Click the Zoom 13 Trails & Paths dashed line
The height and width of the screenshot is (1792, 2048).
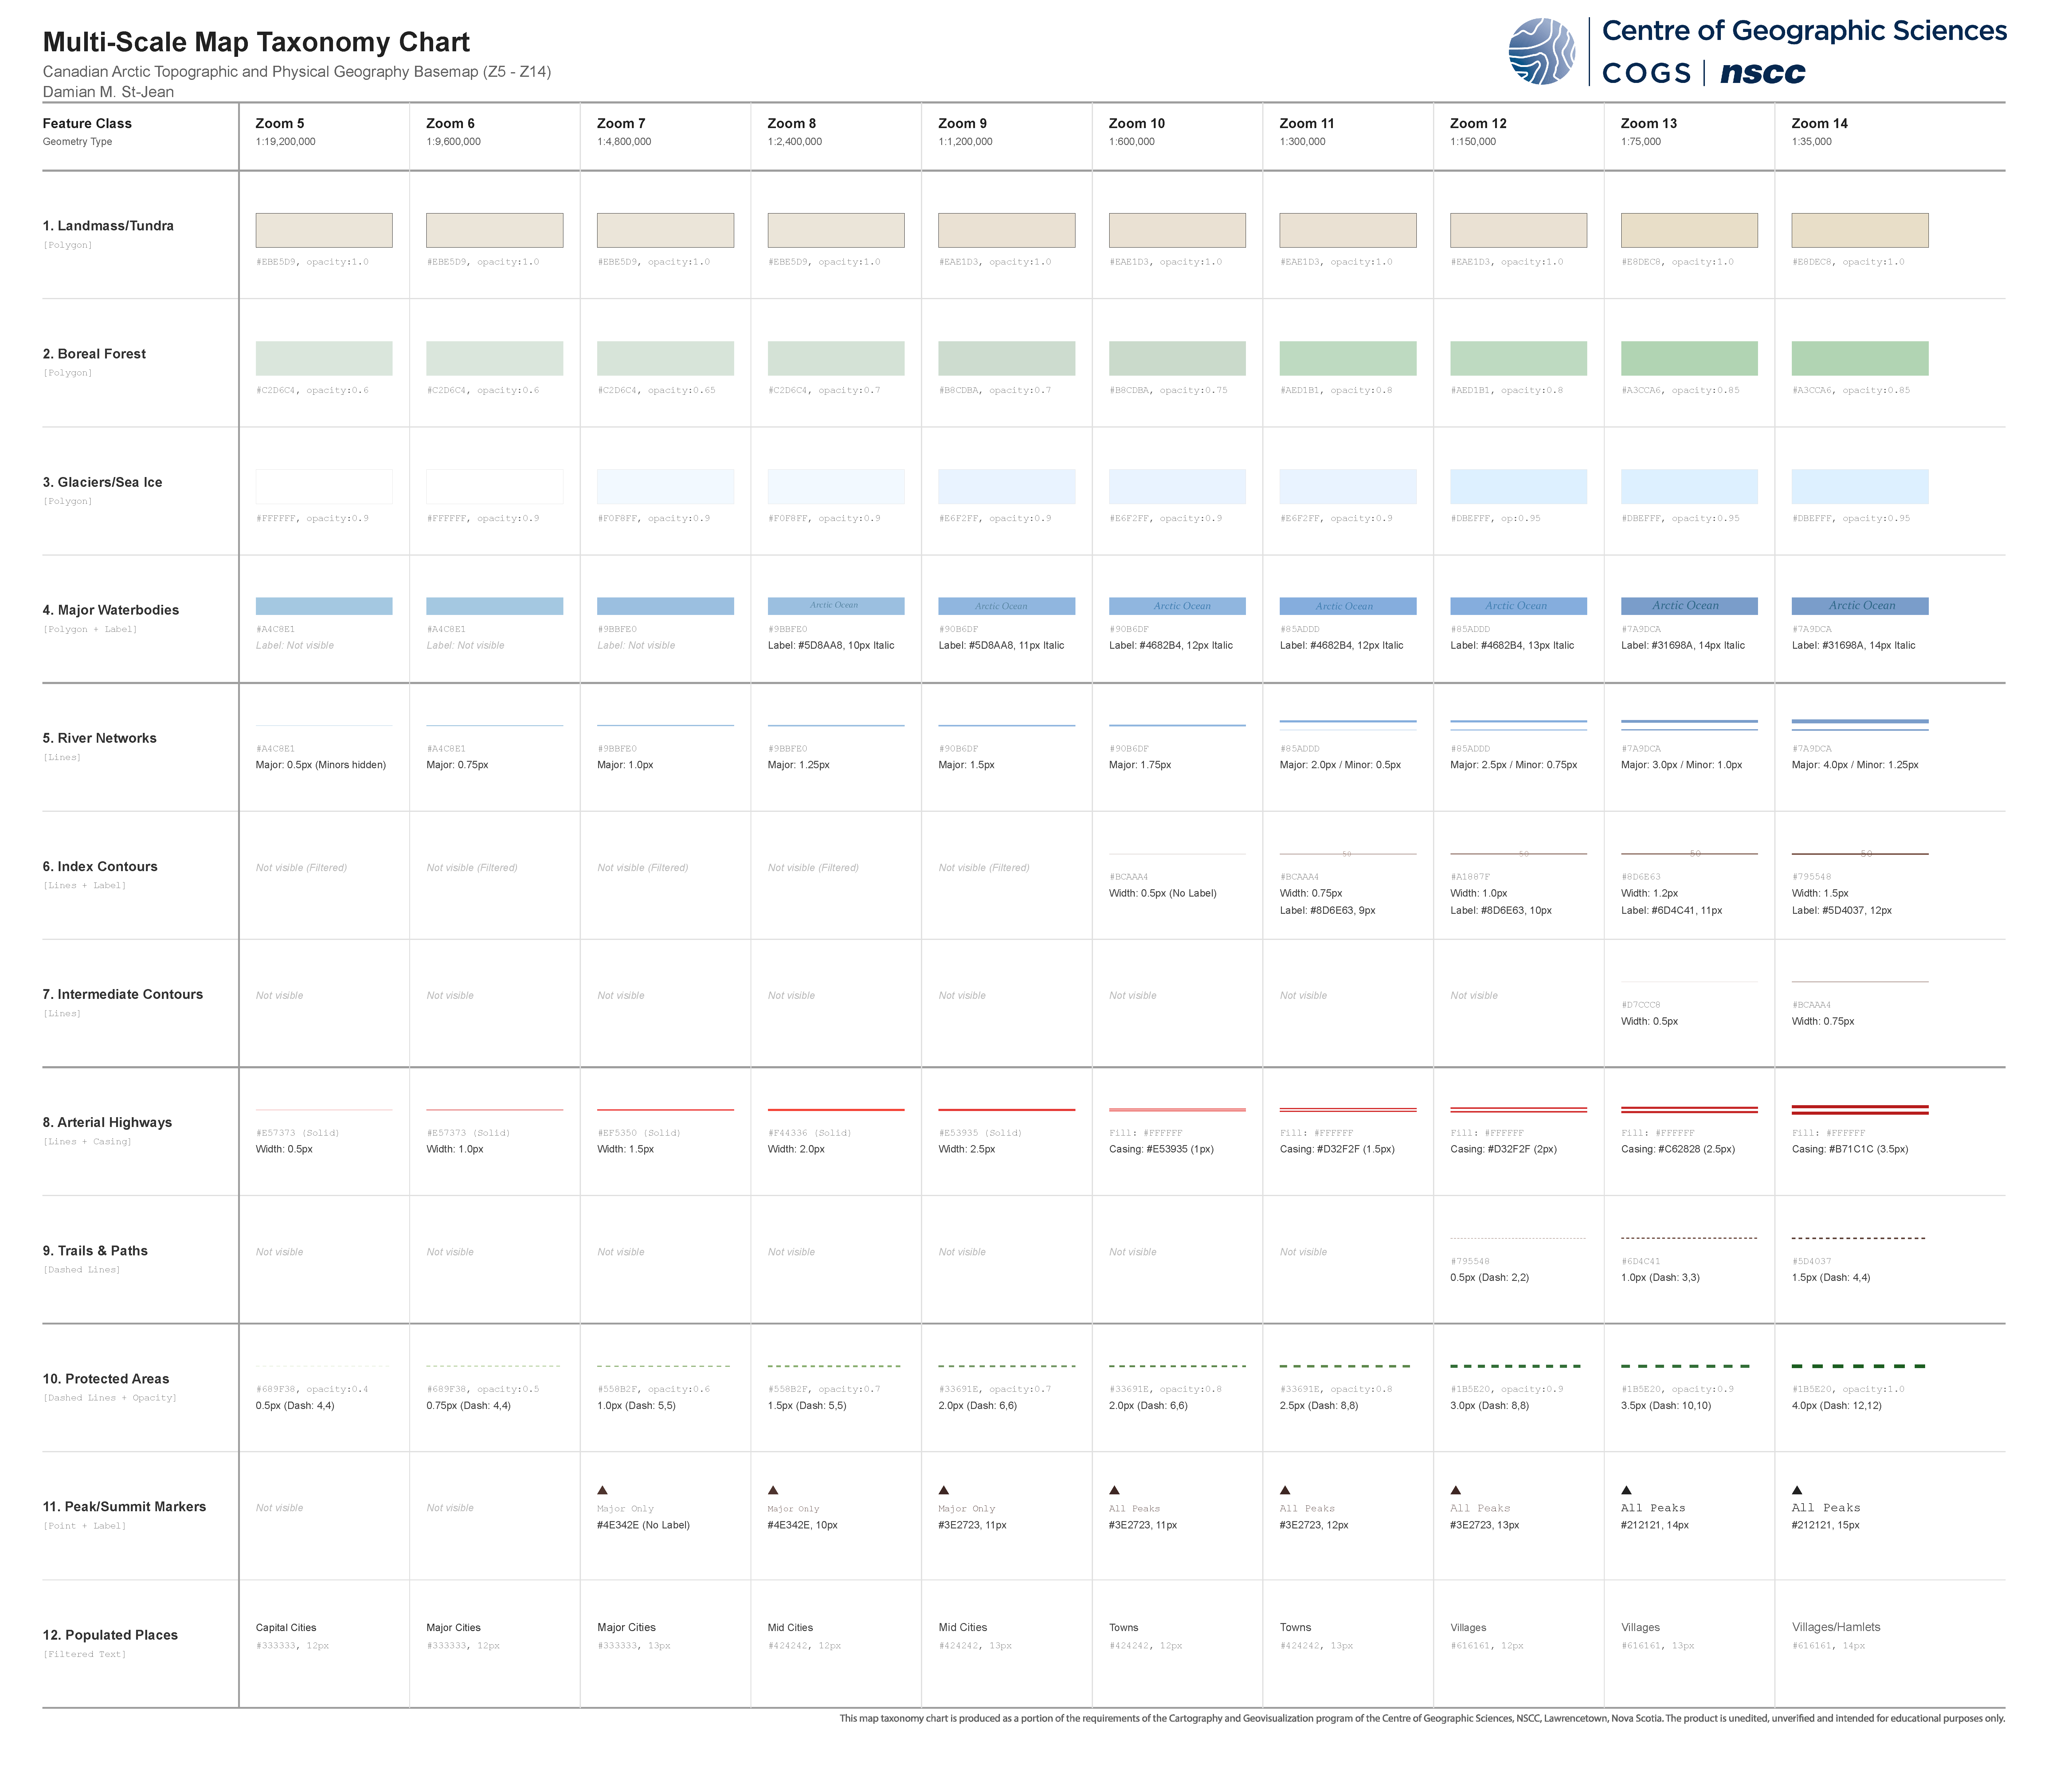pos(1689,1238)
